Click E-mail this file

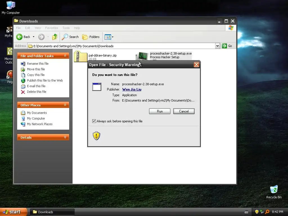[36, 86]
